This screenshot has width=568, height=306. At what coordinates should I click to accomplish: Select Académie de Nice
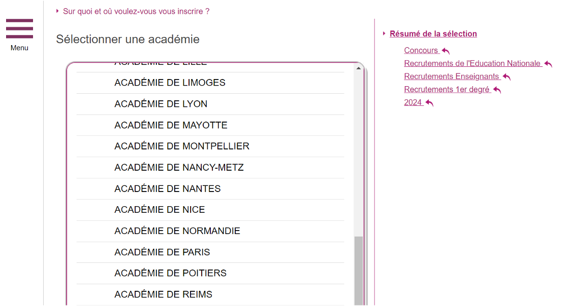[x=160, y=210]
